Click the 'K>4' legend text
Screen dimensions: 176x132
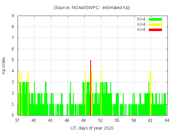[x=141, y=29]
